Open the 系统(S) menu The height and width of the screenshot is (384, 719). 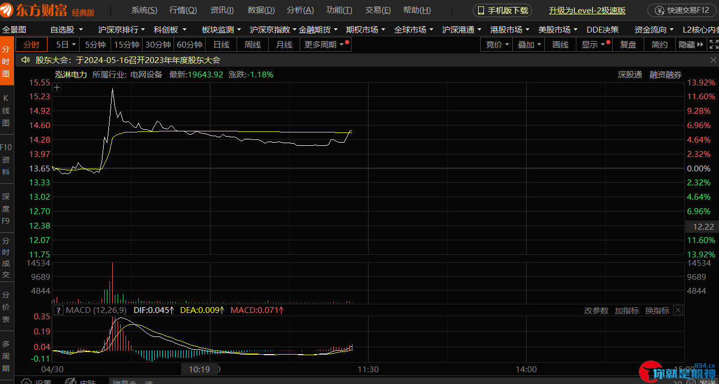[144, 10]
